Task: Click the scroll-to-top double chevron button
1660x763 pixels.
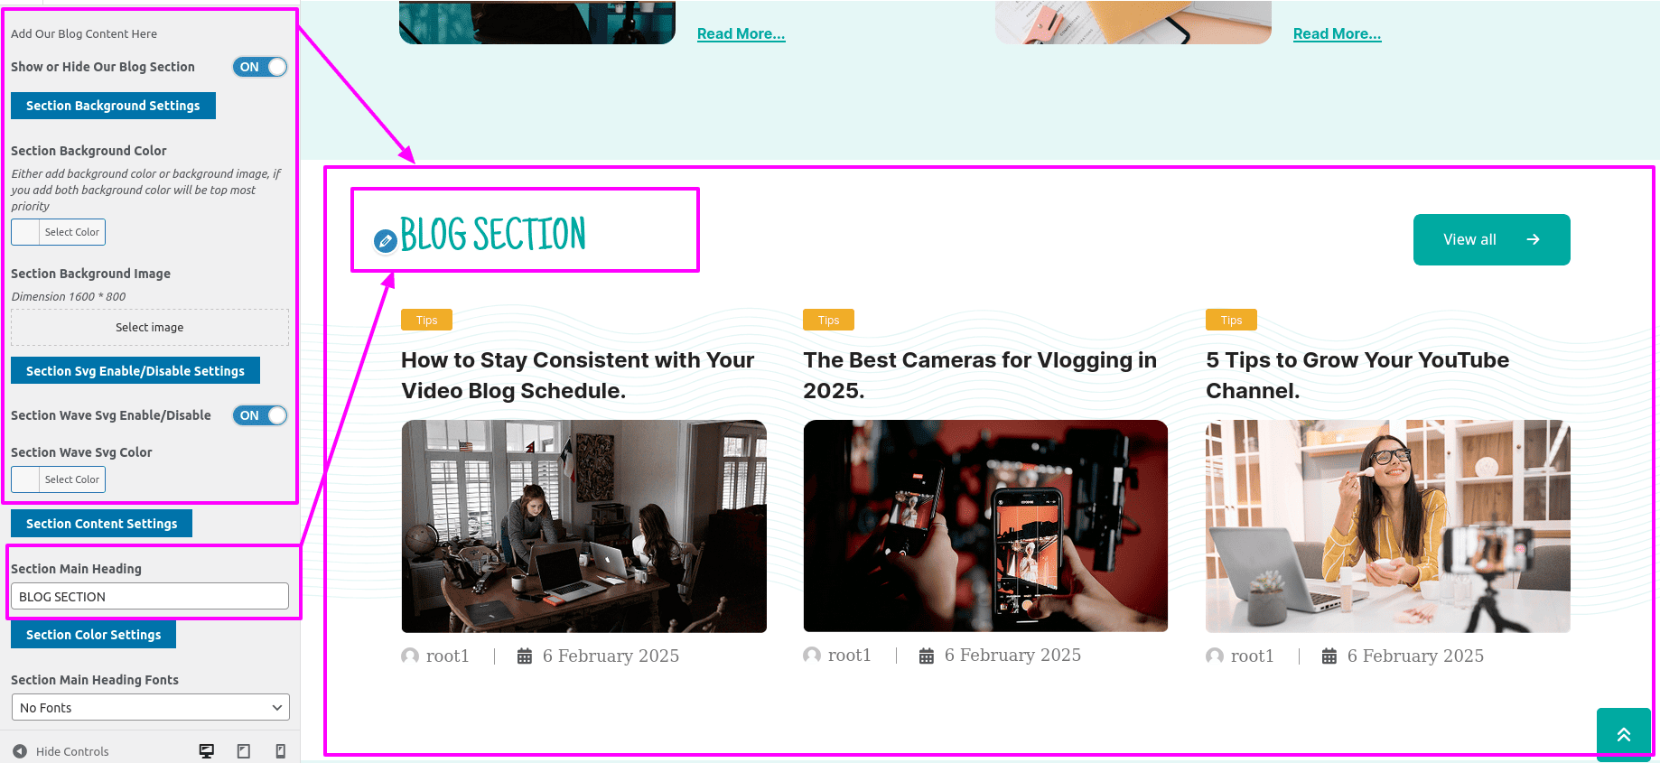Action: (1624, 735)
